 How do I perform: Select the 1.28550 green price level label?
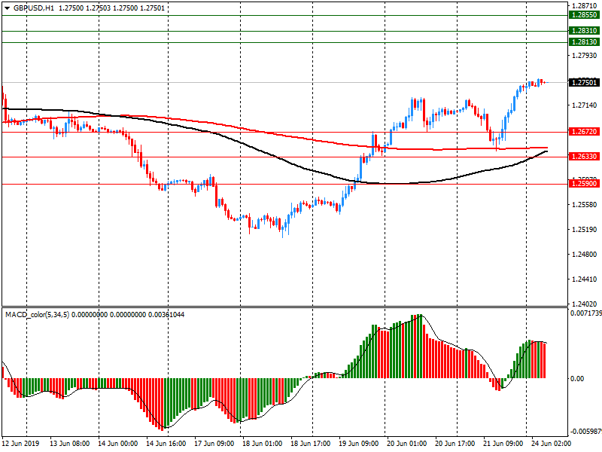click(x=584, y=15)
